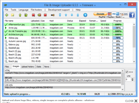139x103 pixels.
Task: Click the green checkmark beside Architecture.jpg
Action: pyautogui.click(x=6, y=34)
